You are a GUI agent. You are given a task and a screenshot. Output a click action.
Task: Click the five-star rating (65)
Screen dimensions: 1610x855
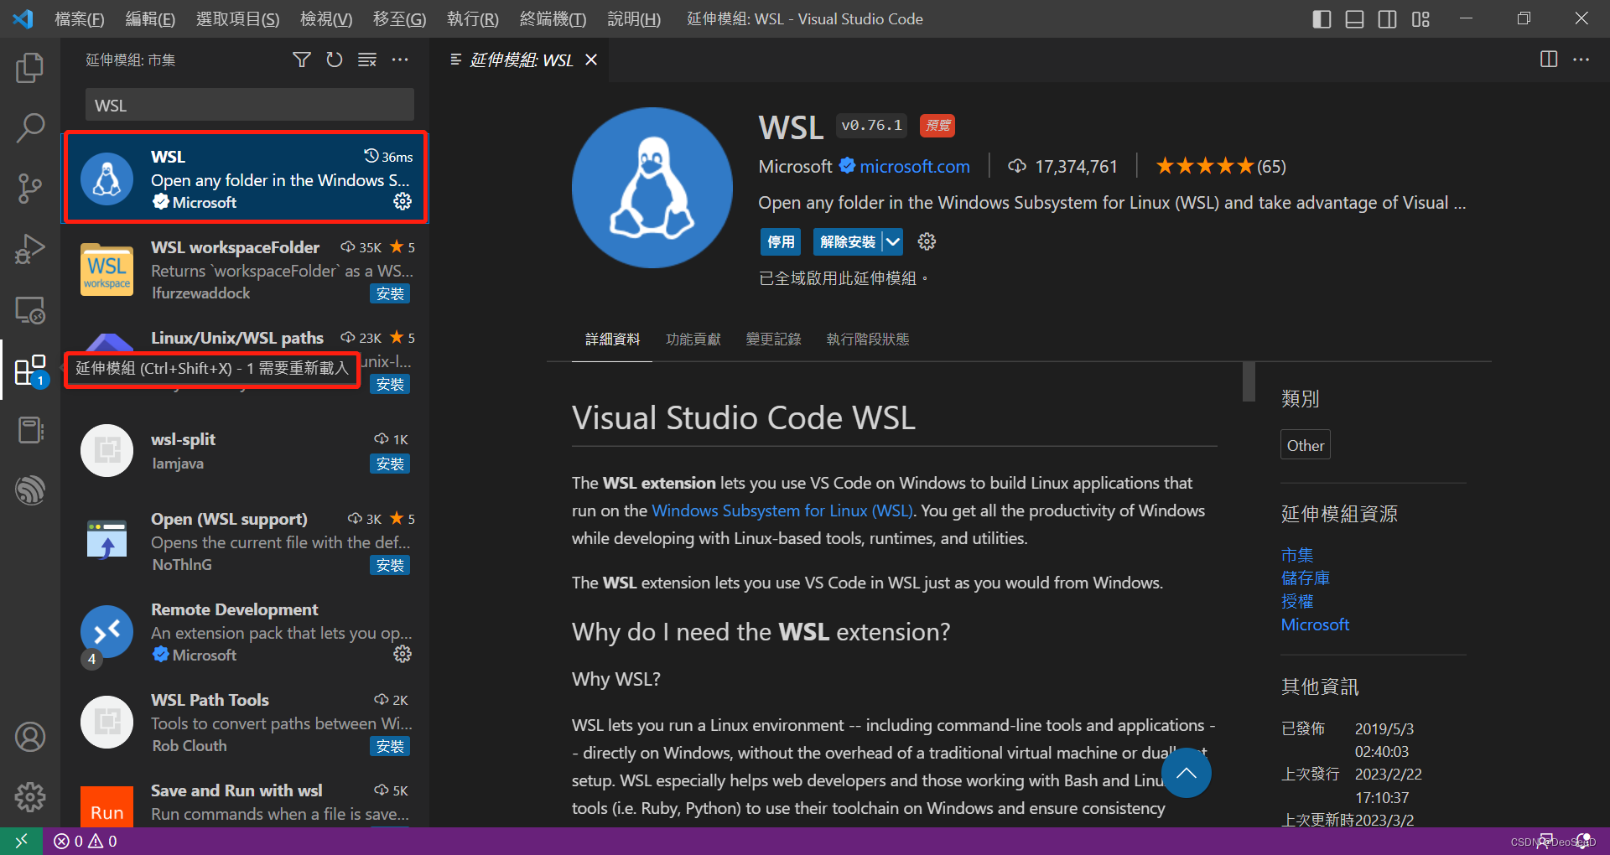coord(1220,166)
